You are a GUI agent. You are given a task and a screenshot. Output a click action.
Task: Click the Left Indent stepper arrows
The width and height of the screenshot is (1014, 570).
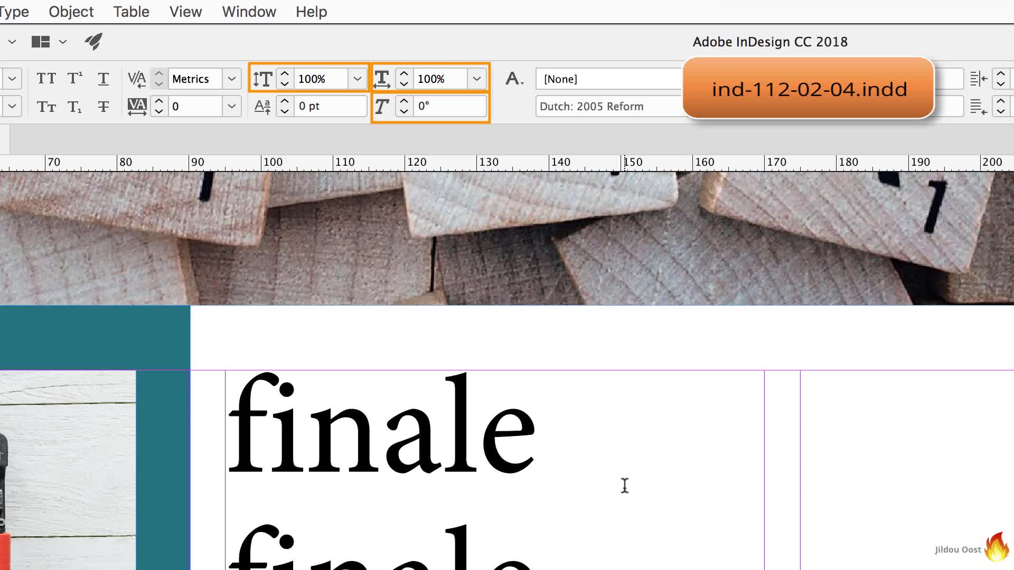1001,79
